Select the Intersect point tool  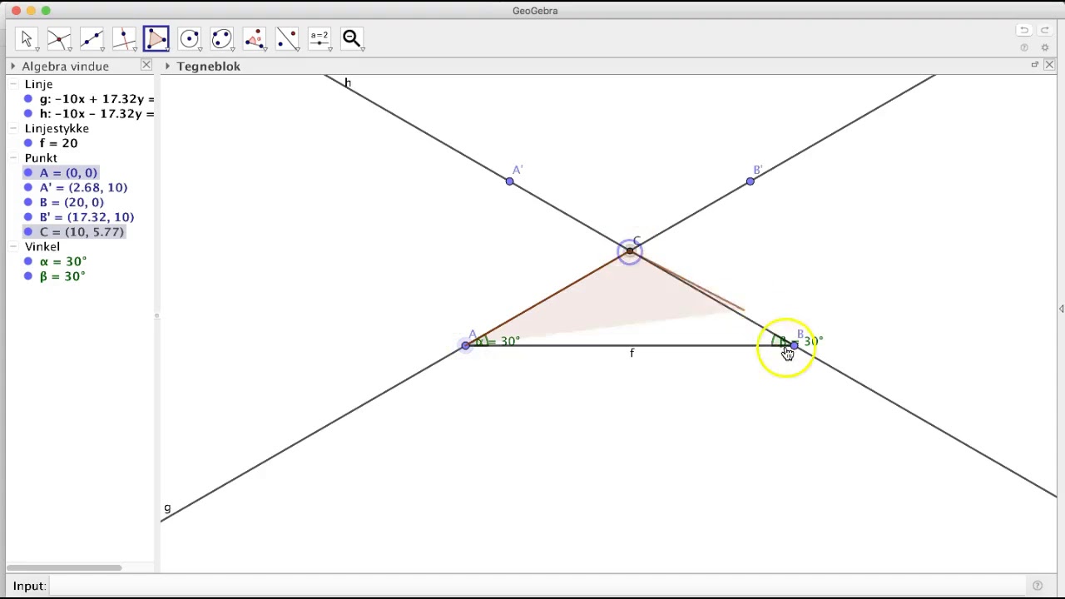coord(59,38)
